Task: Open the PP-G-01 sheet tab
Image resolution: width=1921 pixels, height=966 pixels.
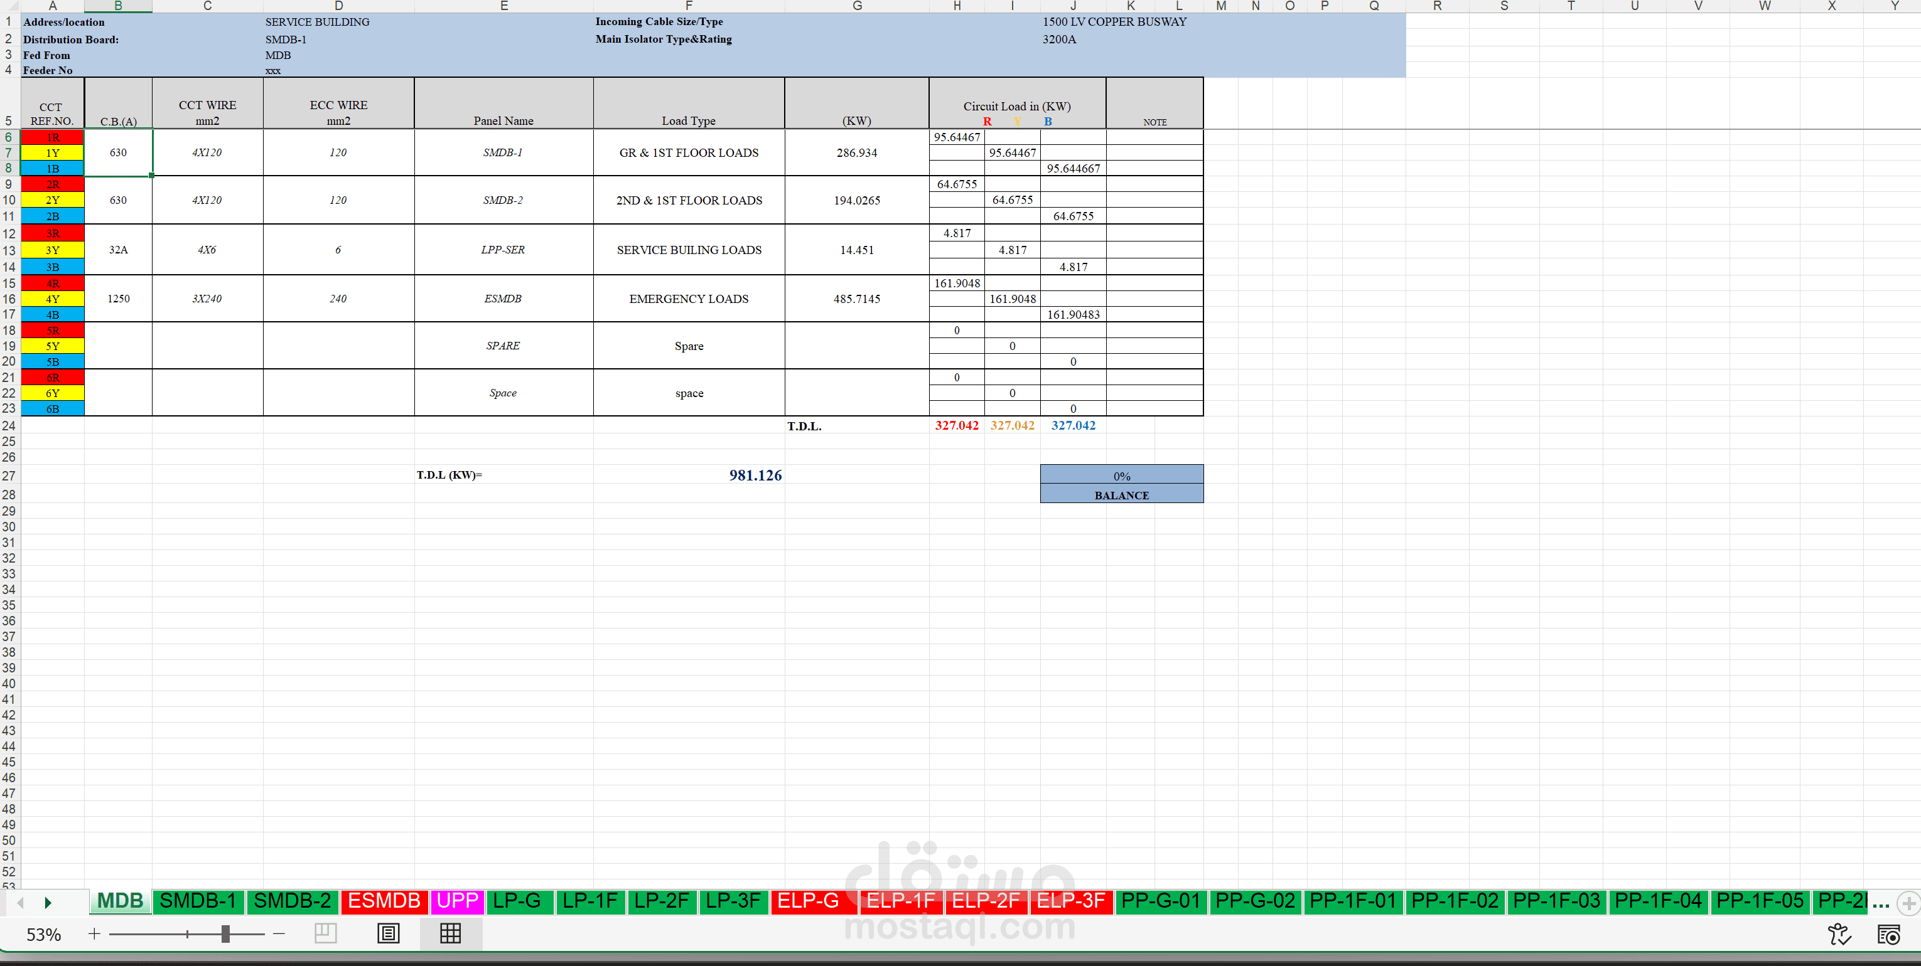Action: [x=1161, y=901]
